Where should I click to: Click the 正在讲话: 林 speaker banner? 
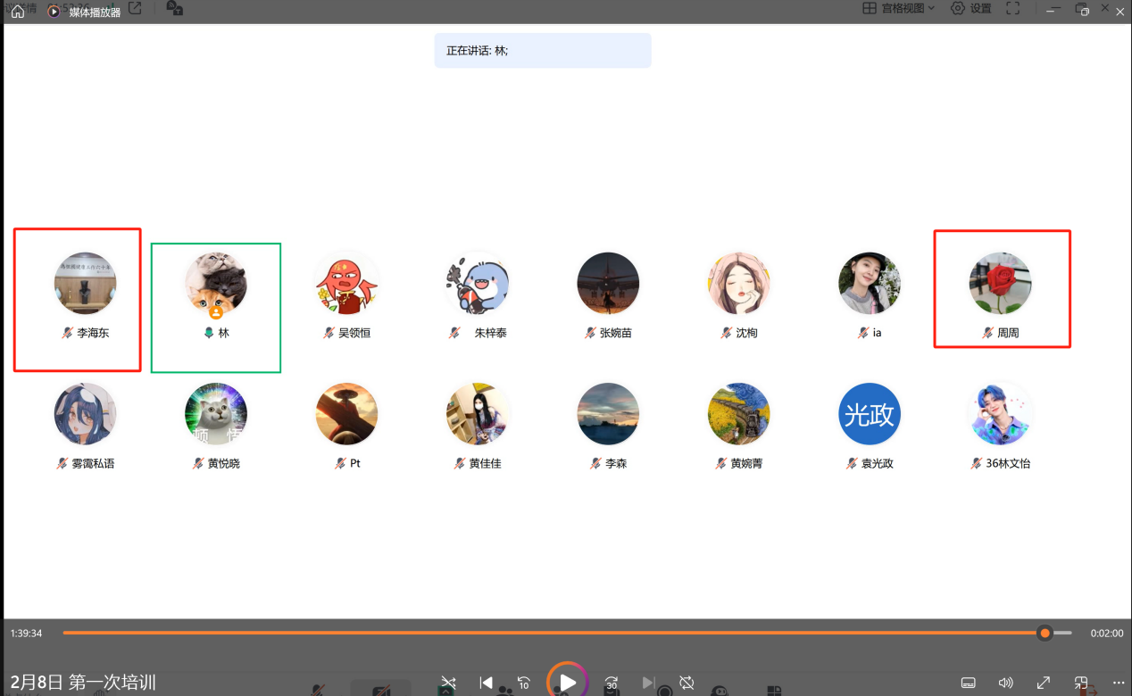[543, 51]
